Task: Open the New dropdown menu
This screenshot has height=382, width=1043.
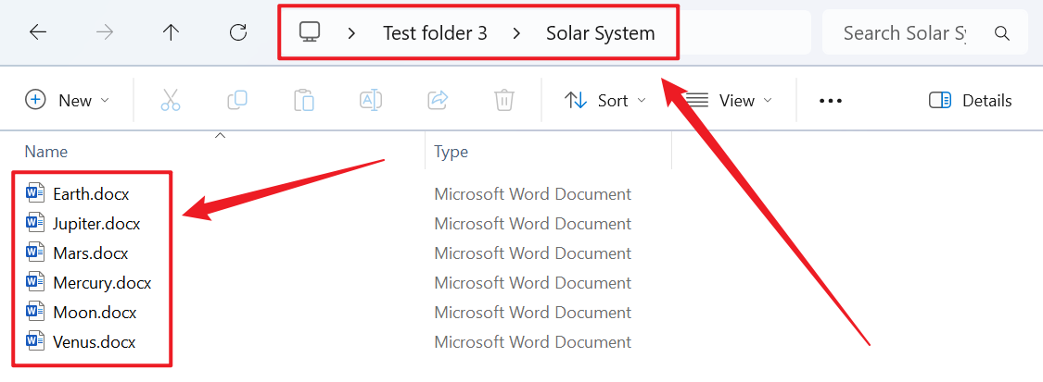Action: coord(68,100)
